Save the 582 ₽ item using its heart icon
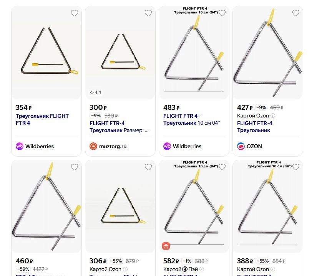 [x=222, y=167]
